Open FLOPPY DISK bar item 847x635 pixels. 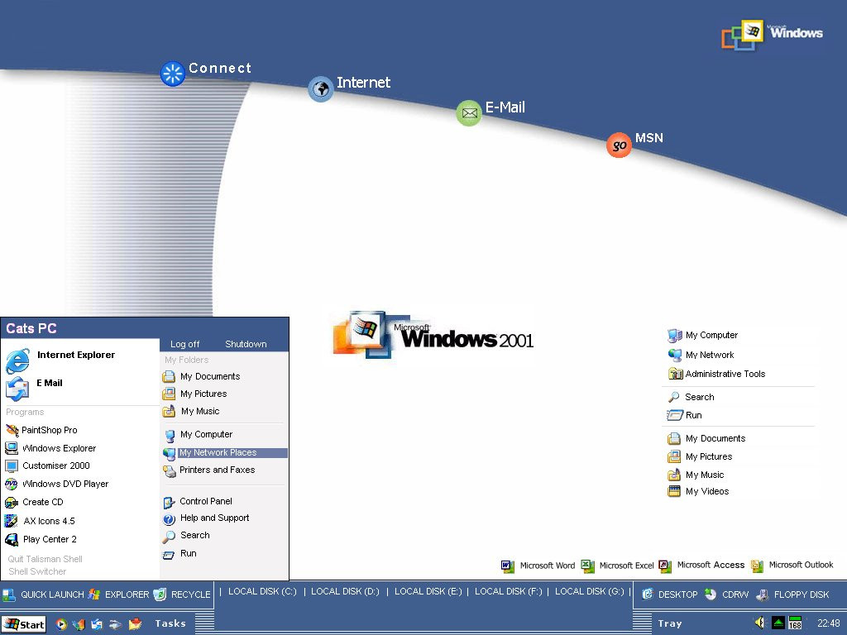tap(792, 594)
